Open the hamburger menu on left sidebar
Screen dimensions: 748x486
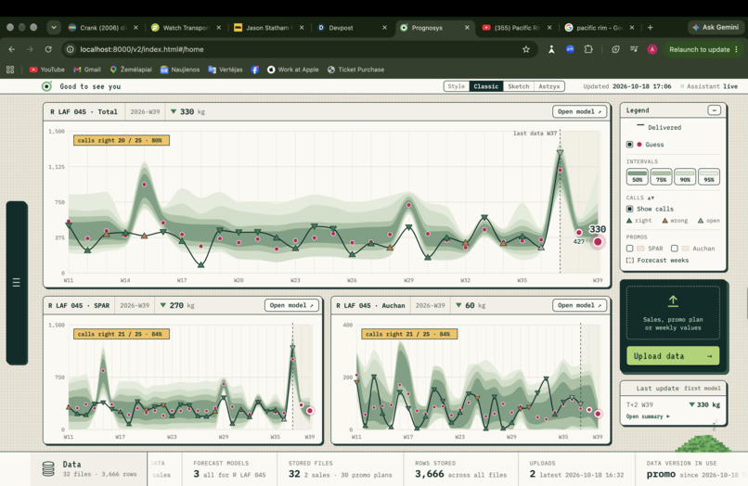point(16,282)
